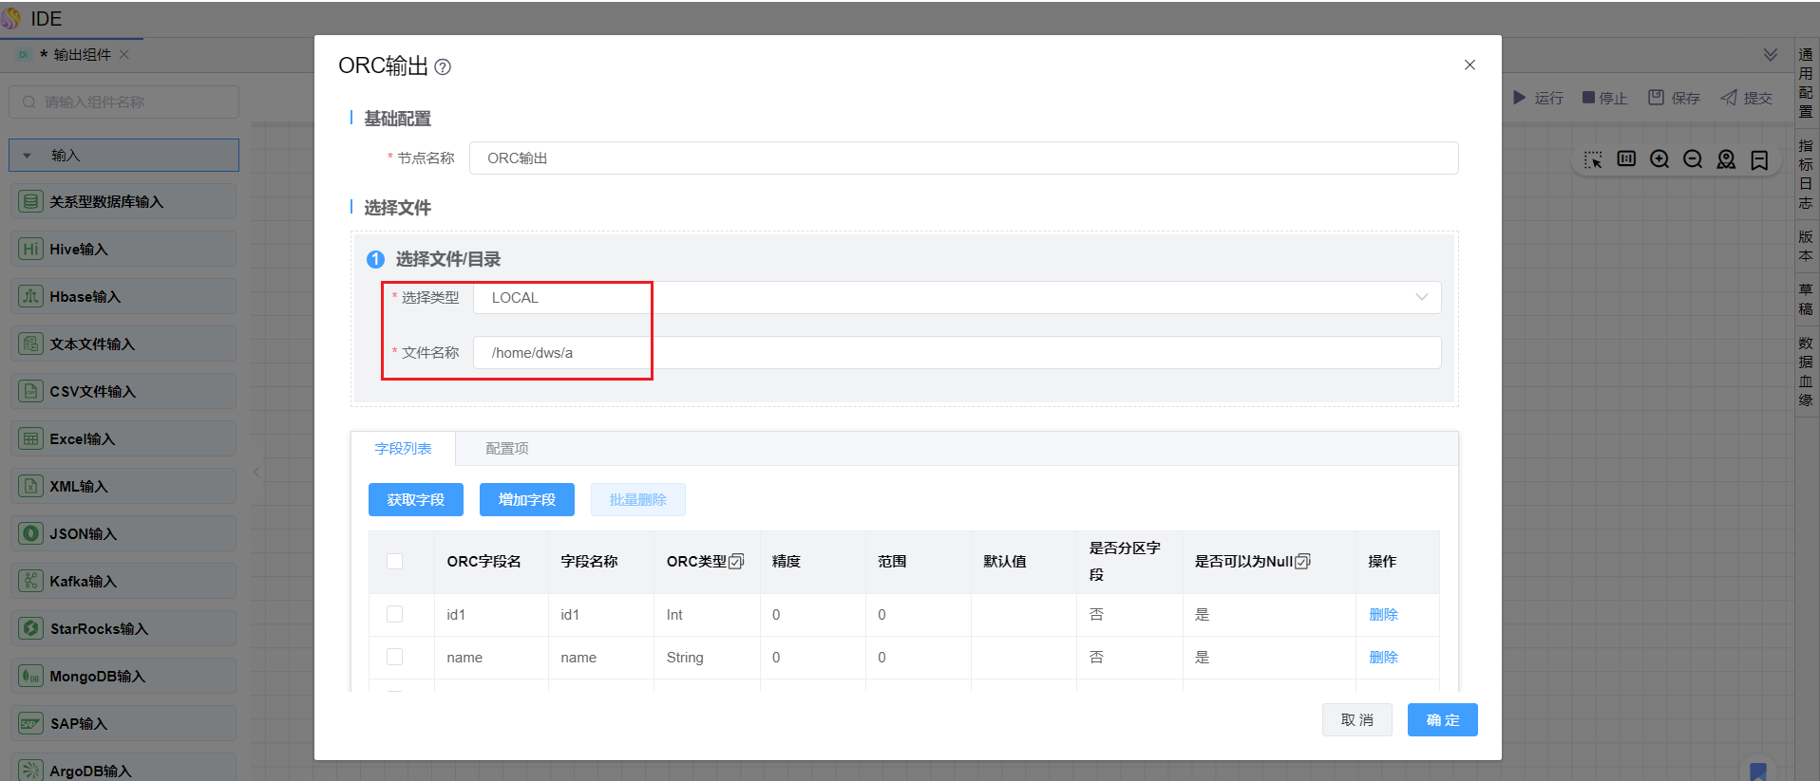Check the checkbox for the name row
Viewport: 1820px width, 781px height.
coord(395,658)
